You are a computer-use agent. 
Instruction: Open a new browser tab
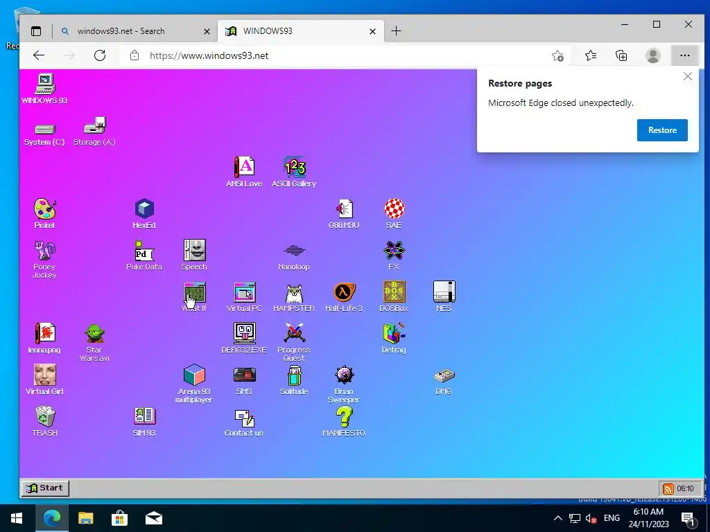tap(396, 30)
